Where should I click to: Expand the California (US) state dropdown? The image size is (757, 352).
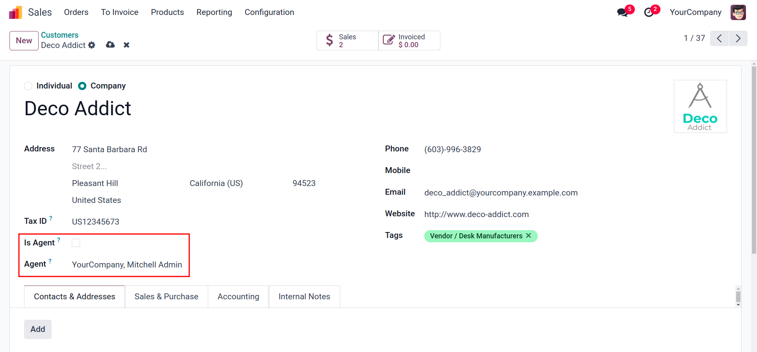(x=216, y=183)
